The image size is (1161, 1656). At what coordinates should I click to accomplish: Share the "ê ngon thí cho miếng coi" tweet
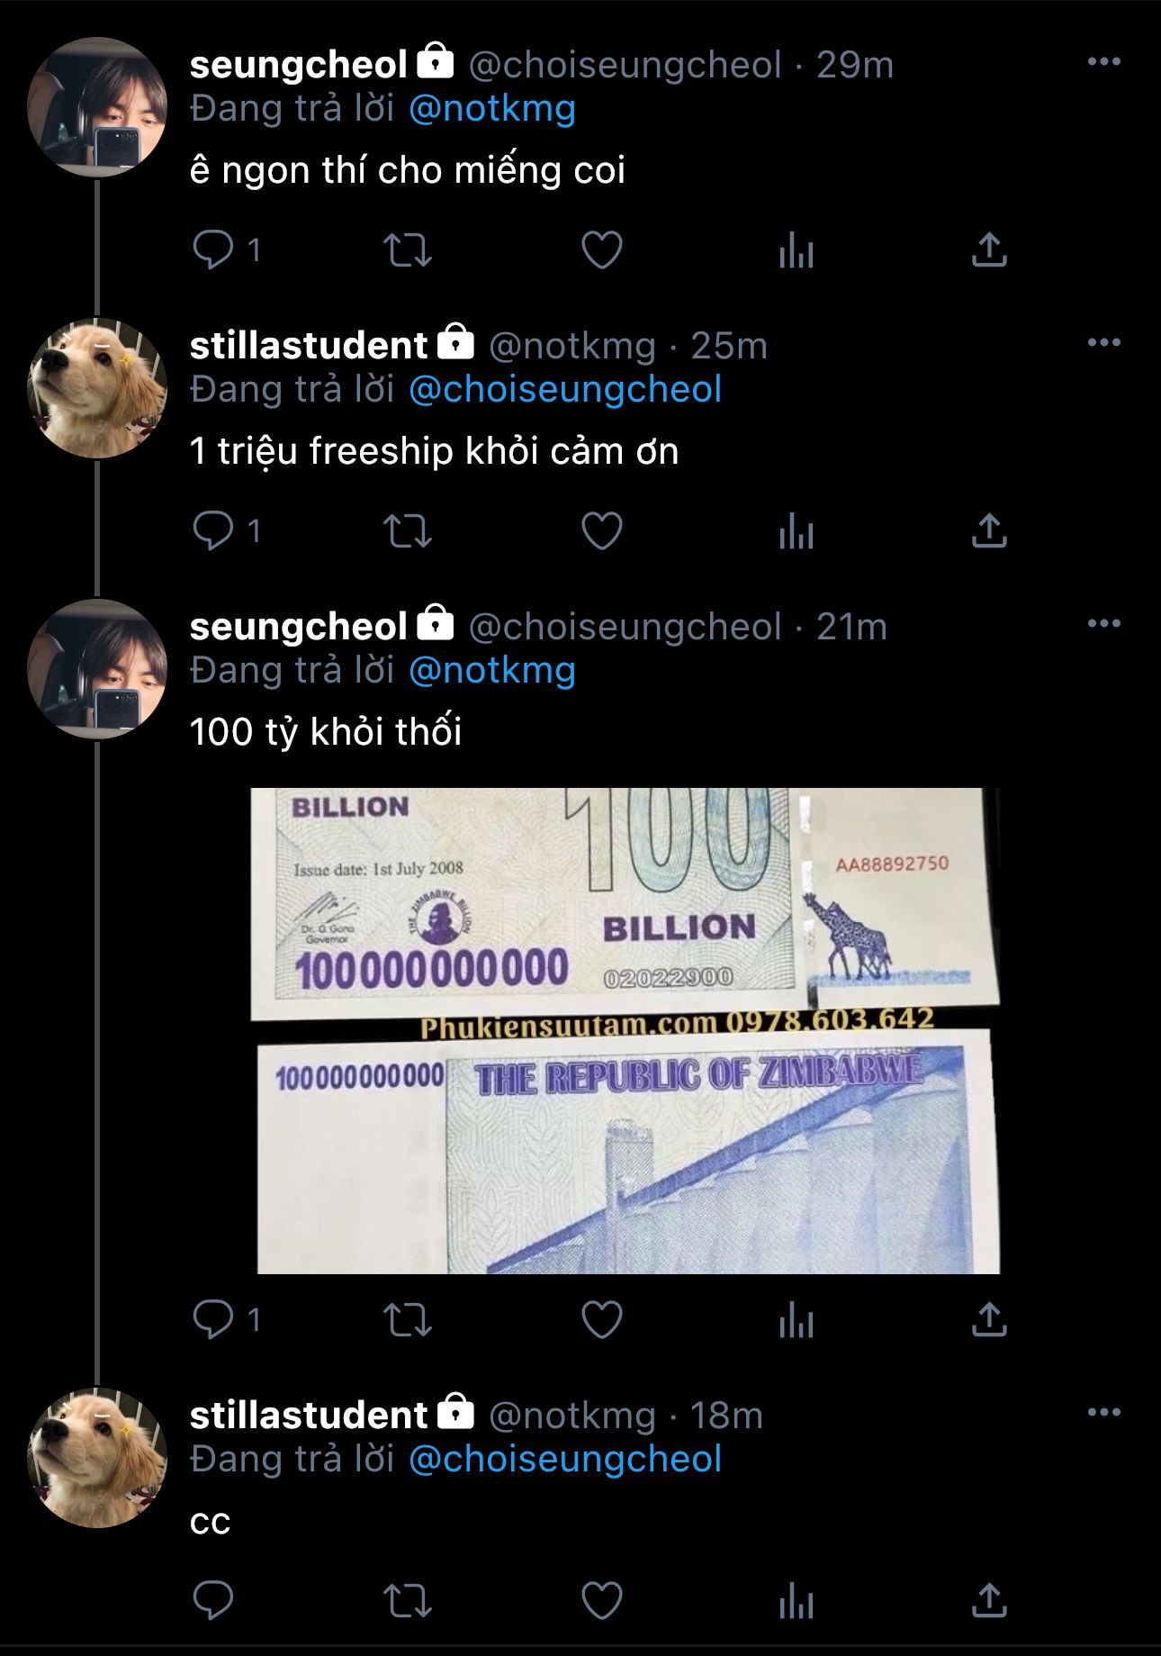[989, 250]
